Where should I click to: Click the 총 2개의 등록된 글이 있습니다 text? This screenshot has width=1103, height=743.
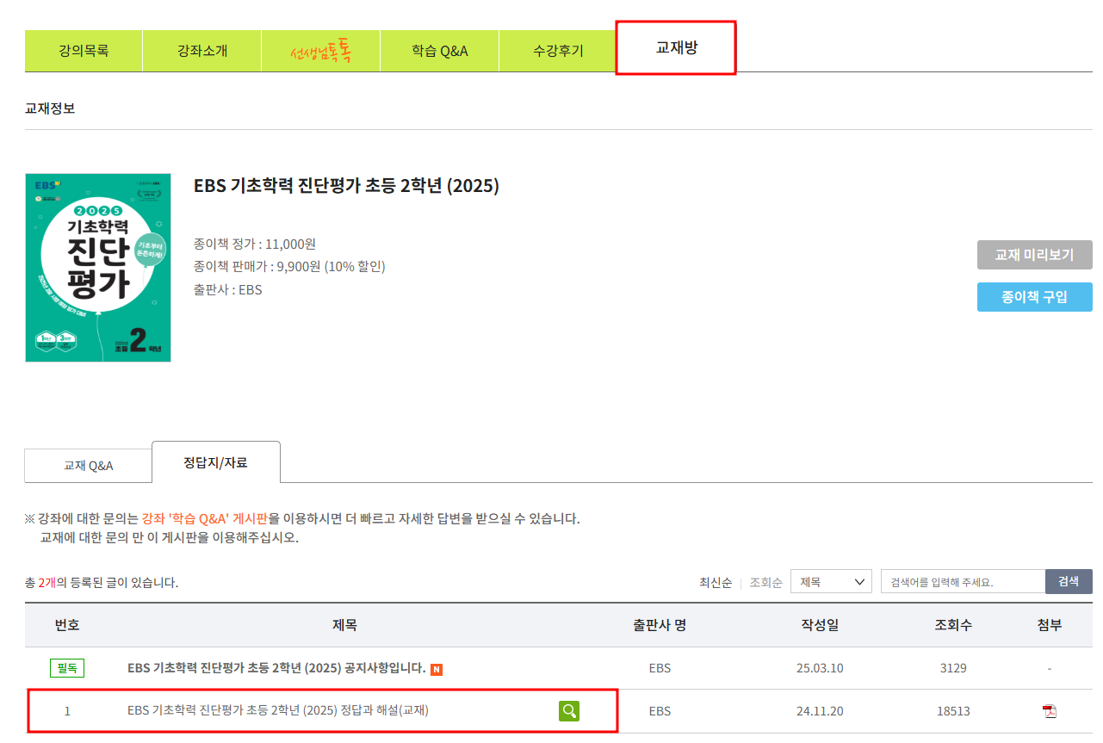(x=102, y=583)
